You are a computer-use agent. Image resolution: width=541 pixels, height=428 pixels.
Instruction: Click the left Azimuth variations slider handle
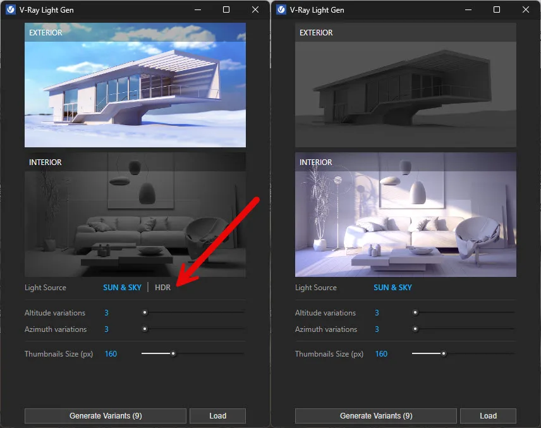coord(145,329)
